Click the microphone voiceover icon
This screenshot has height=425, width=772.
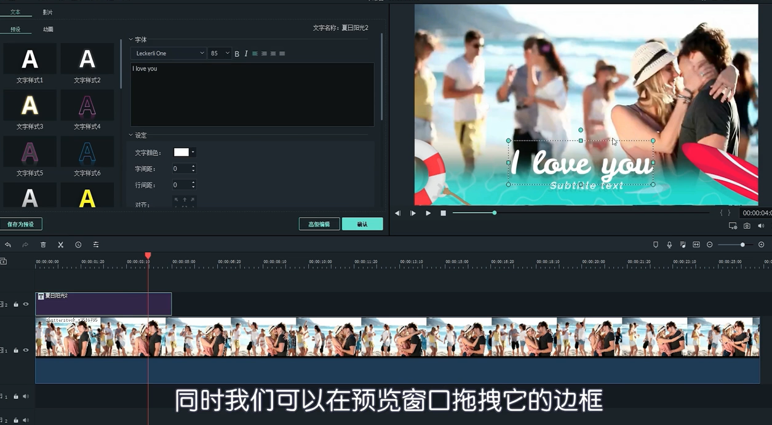(x=669, y=245)
